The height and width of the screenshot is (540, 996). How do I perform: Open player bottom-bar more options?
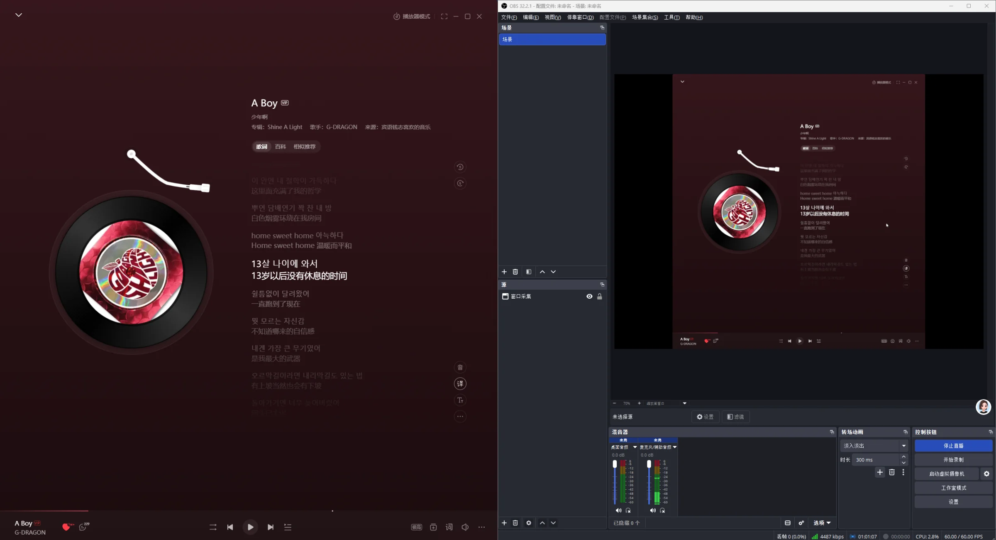(x=481, y=527)
